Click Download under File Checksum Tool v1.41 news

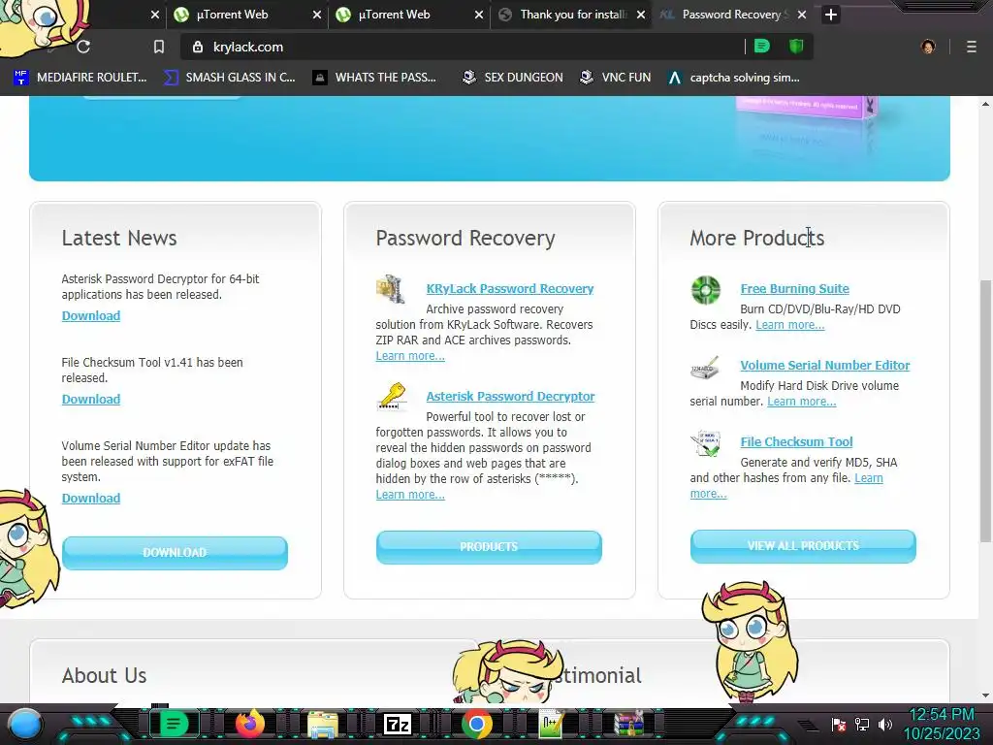point(90,399)
